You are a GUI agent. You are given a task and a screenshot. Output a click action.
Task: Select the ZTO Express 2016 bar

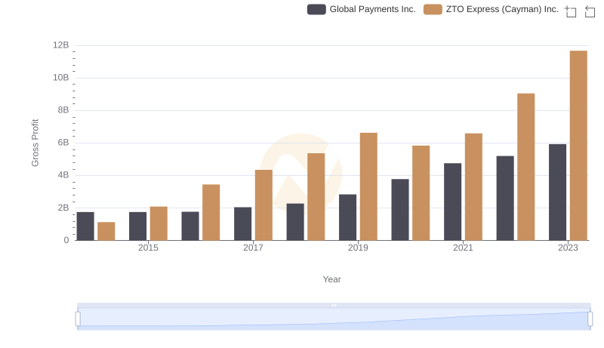point(211,212)
